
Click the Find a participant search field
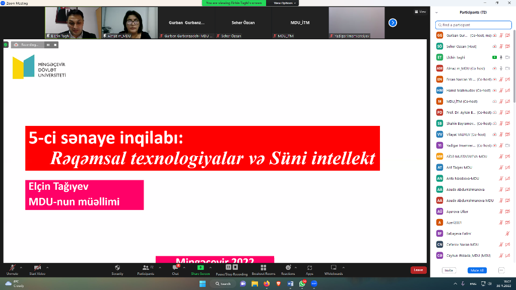click(x=474, y=25)
